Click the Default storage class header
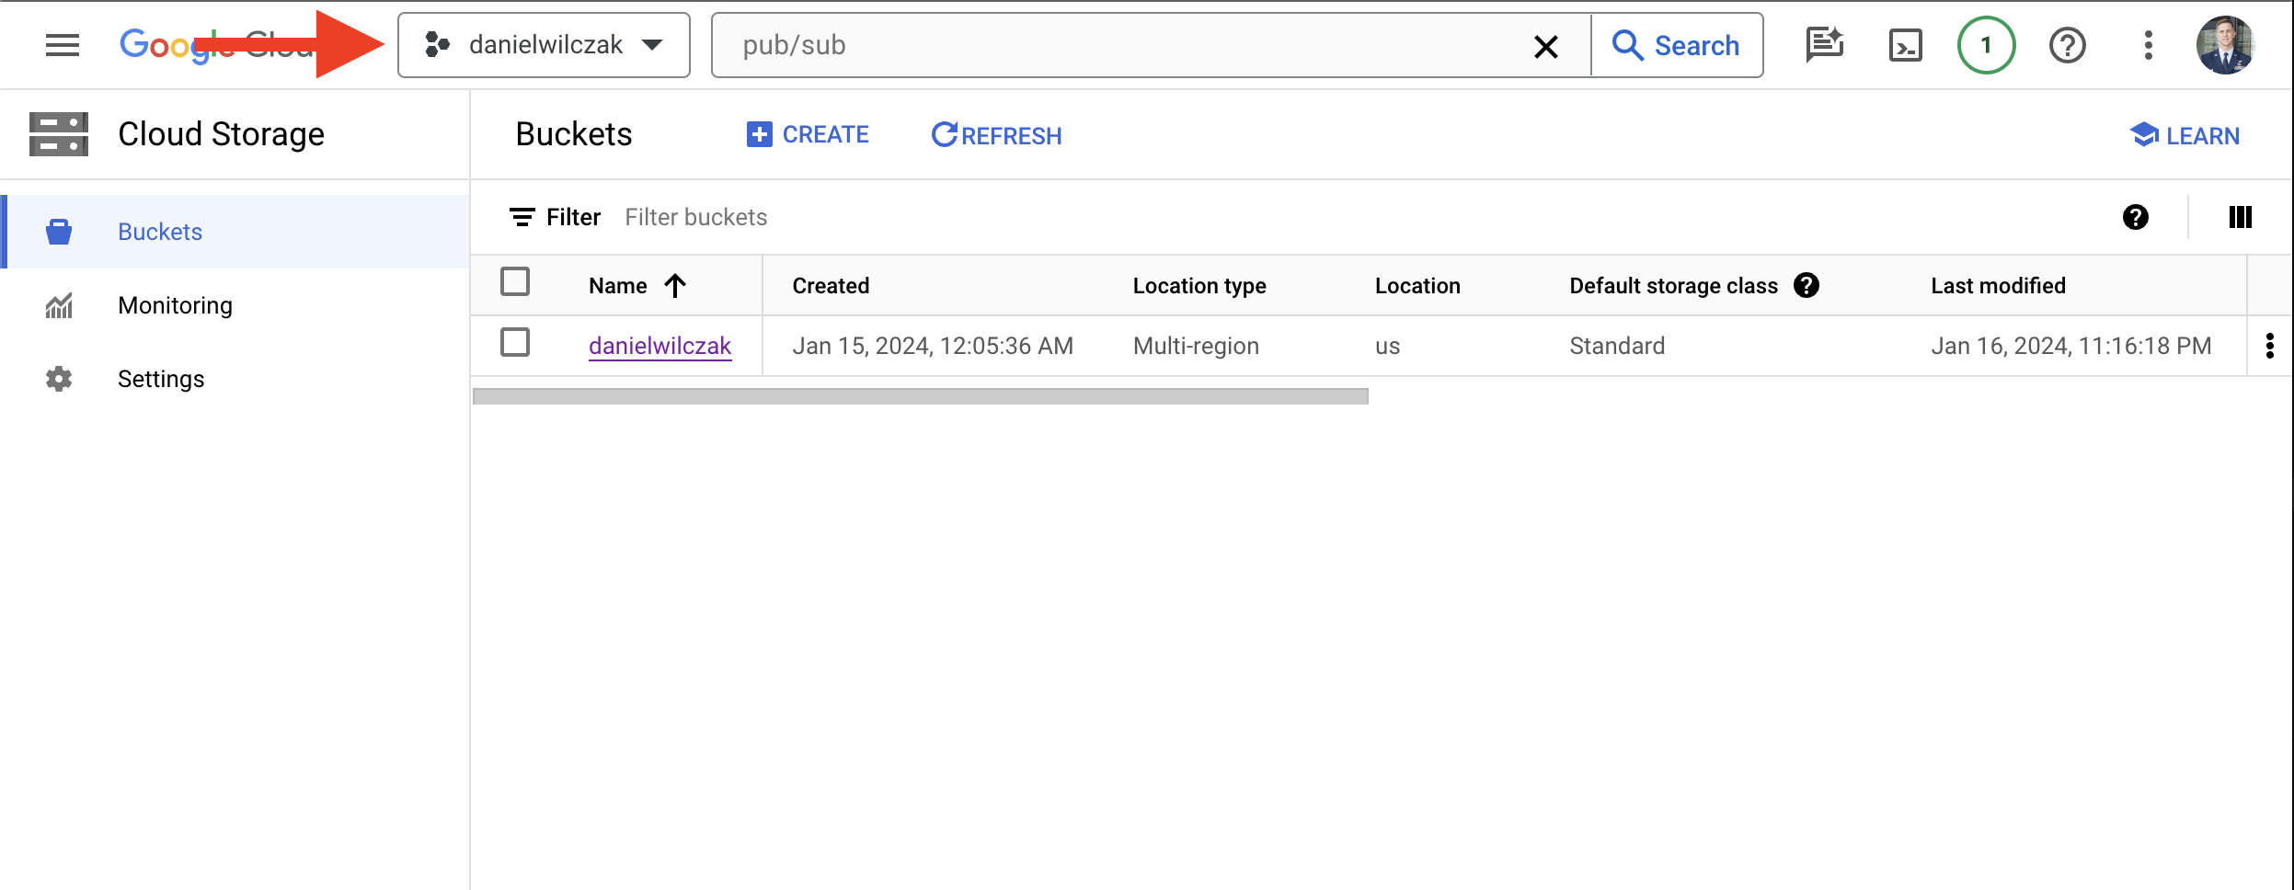2294x890 pixels. (x=1673, y=286)
